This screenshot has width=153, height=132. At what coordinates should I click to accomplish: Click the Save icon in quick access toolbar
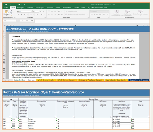click(6, 4)
